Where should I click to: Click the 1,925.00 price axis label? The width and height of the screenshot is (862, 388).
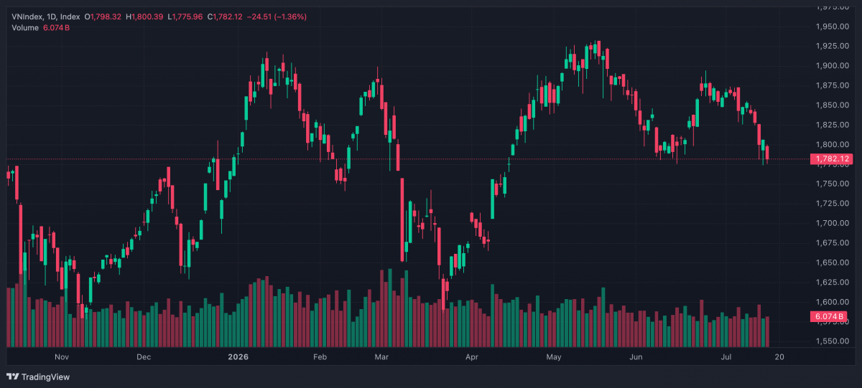[831, 46]
